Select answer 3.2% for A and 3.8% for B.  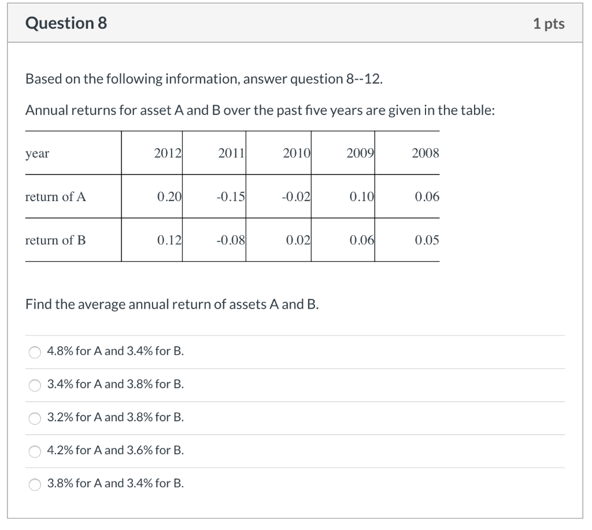34,418
